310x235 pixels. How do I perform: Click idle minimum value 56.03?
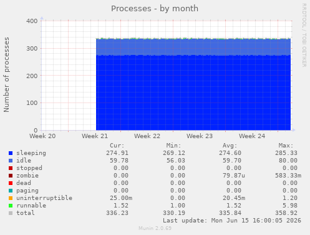point(176,161)
